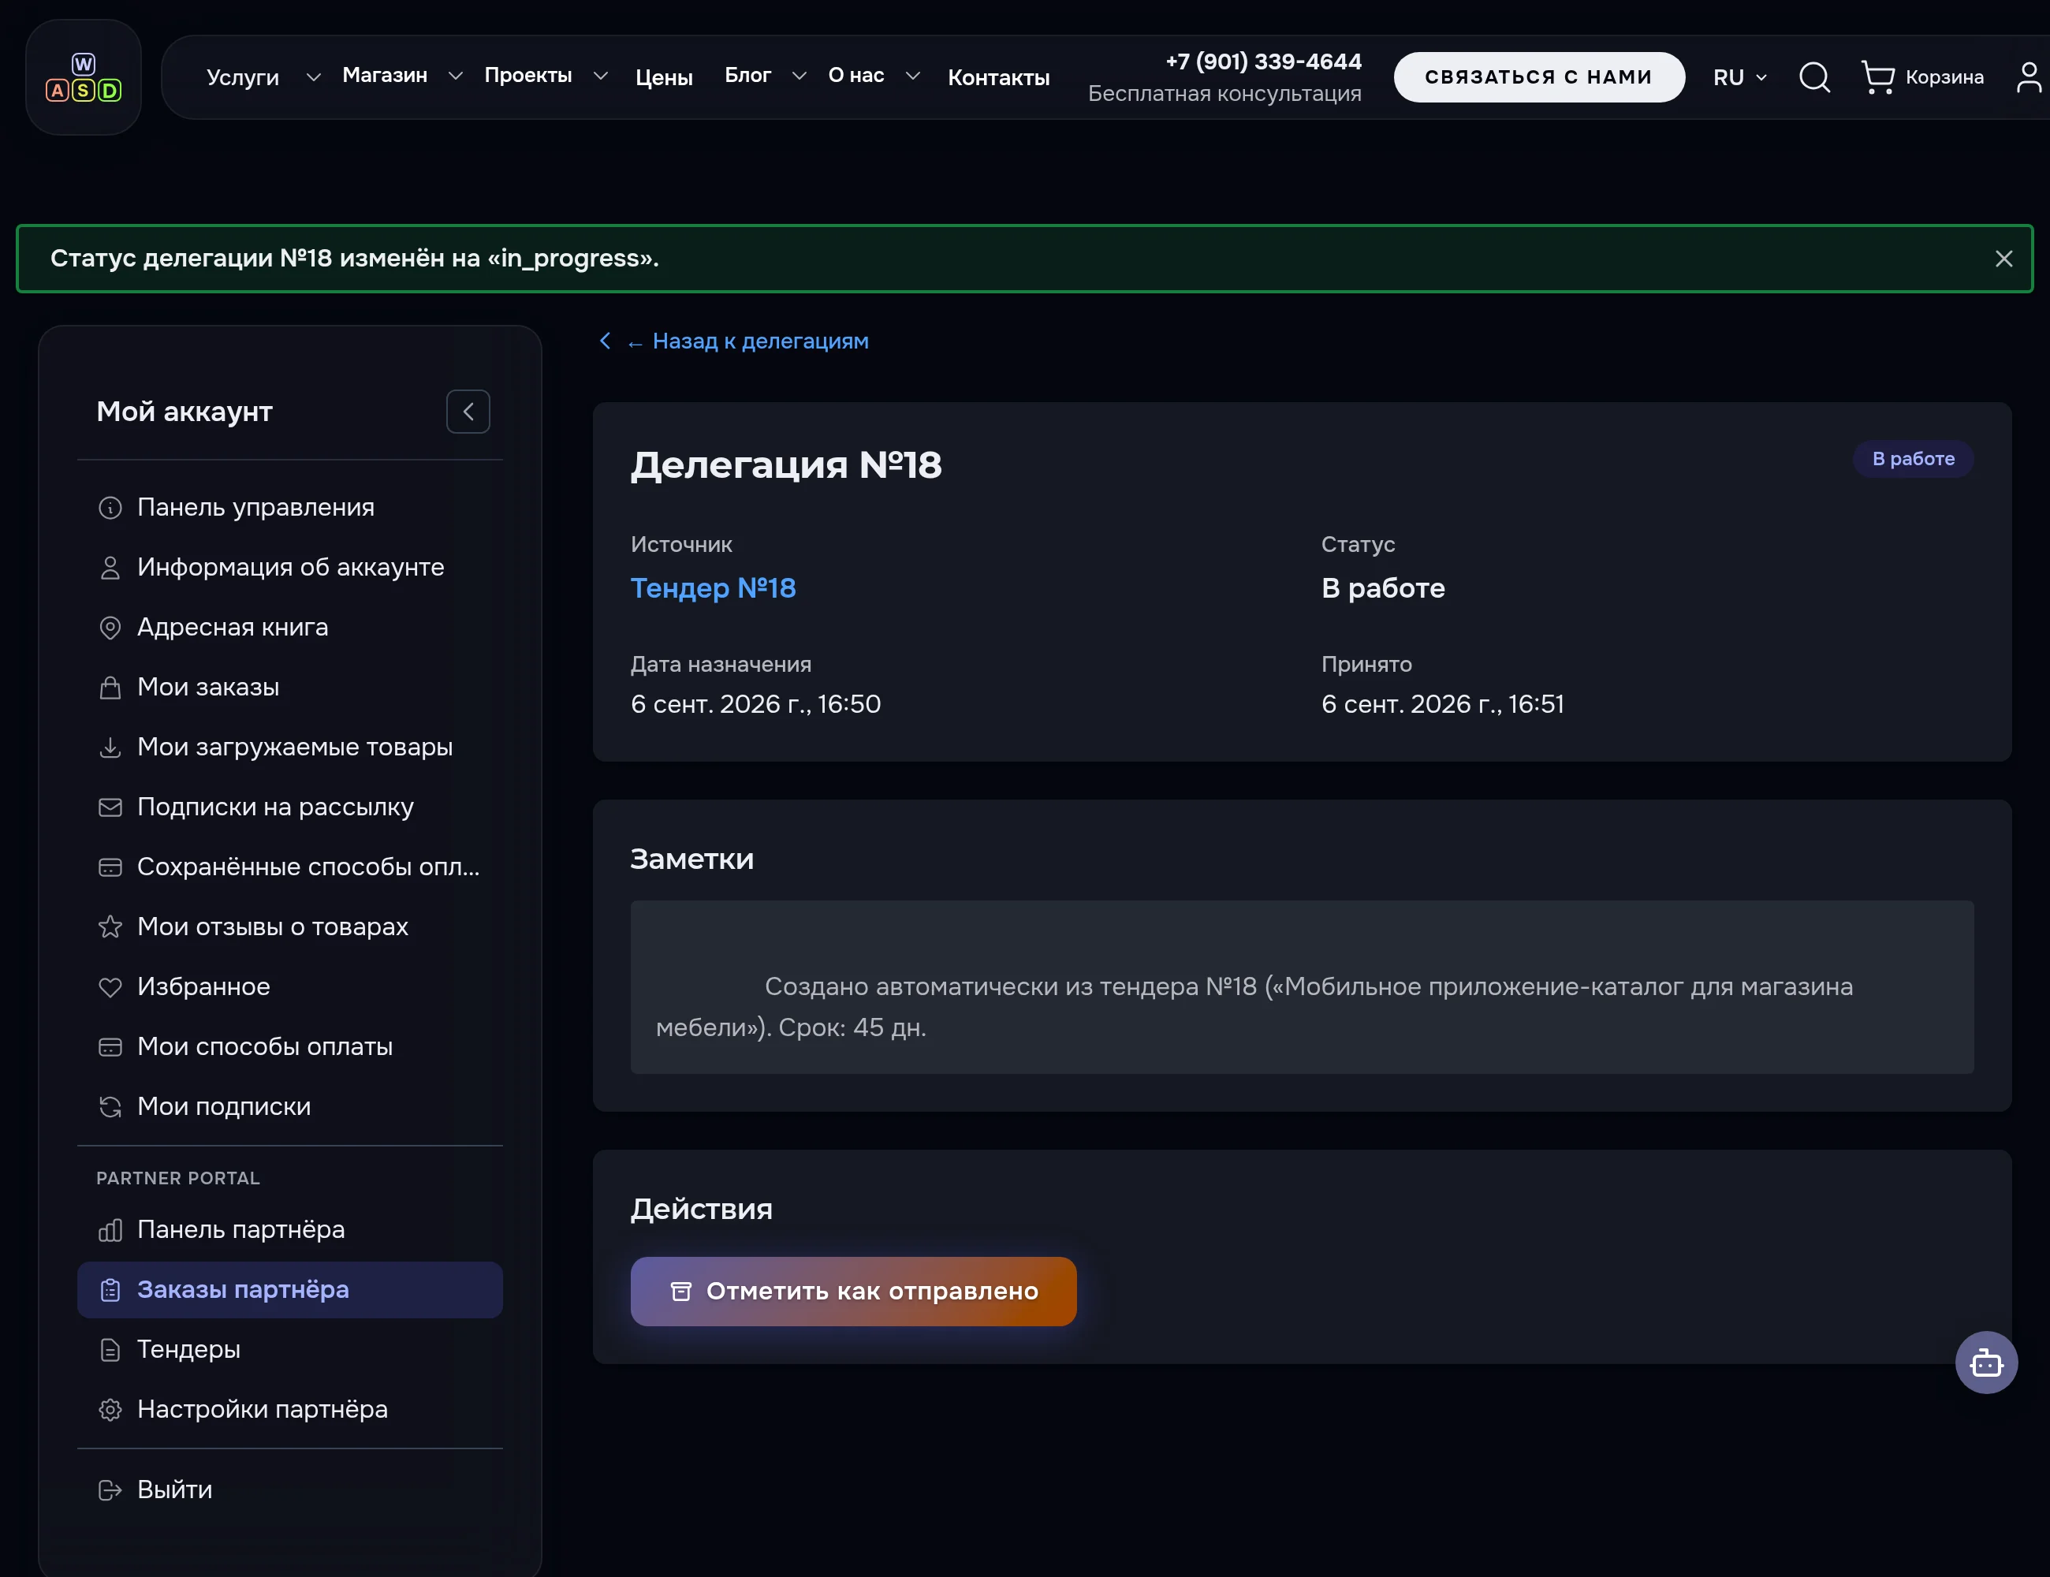Go back via Назад к делегациям link
Viewport: 2050px width, 1577px height.
(x=734, y=341)
